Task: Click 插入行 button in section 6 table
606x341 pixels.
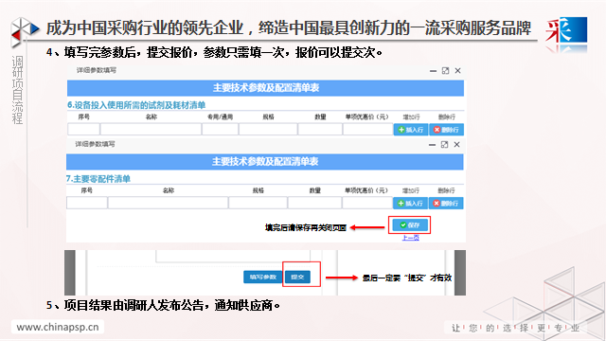Action: (410, 130)
